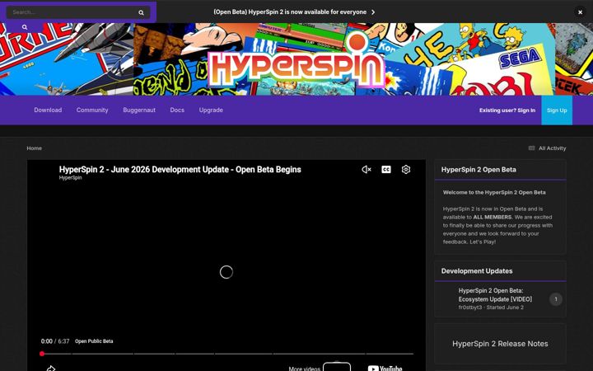This screenshot has width=593, height=371.
Task: Click the Development Updates heading
Action: (477, 271)
